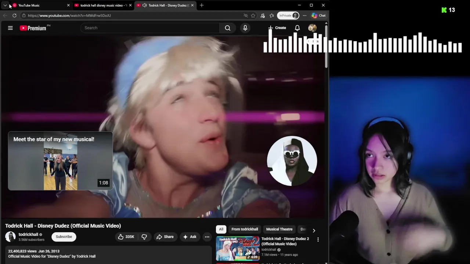Select the All filter chip
Viewport: 470px width, 264px height.
(221, 229)
